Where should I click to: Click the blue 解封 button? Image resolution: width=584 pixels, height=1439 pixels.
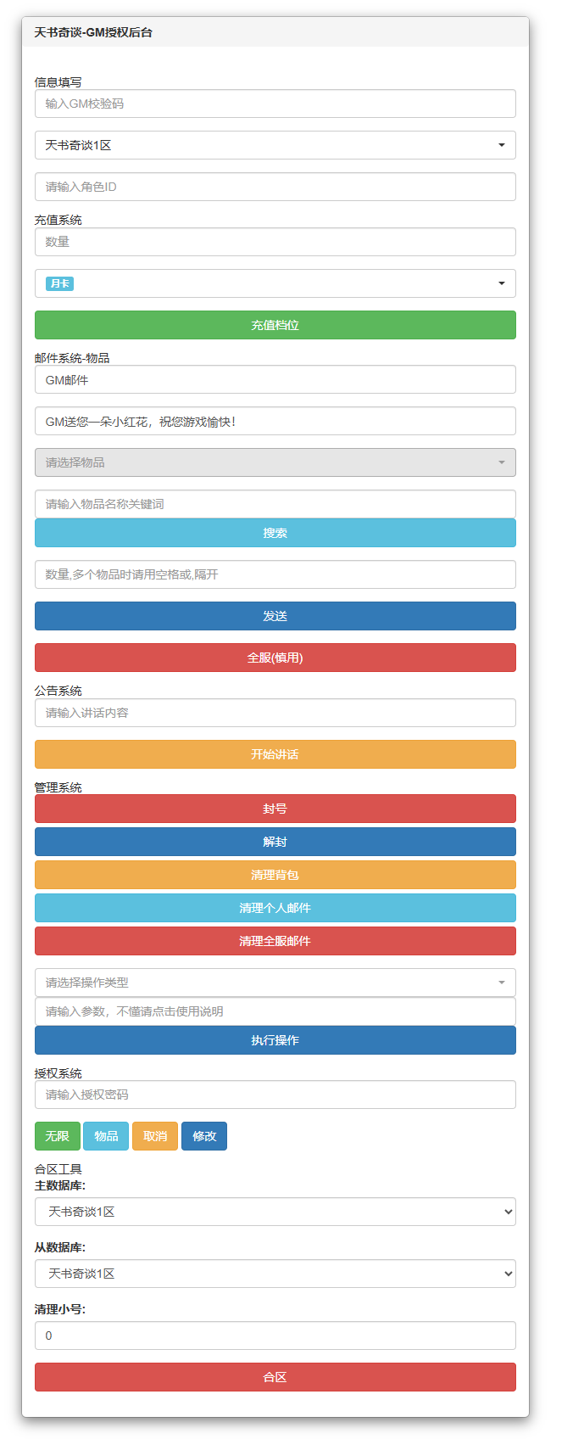tap(275, 842)
